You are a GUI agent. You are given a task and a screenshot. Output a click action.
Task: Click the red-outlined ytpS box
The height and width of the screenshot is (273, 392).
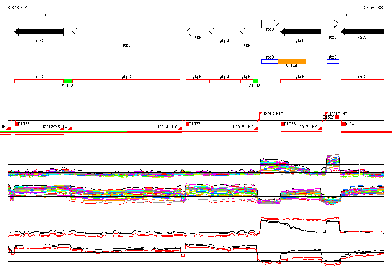tap(126, 81)
